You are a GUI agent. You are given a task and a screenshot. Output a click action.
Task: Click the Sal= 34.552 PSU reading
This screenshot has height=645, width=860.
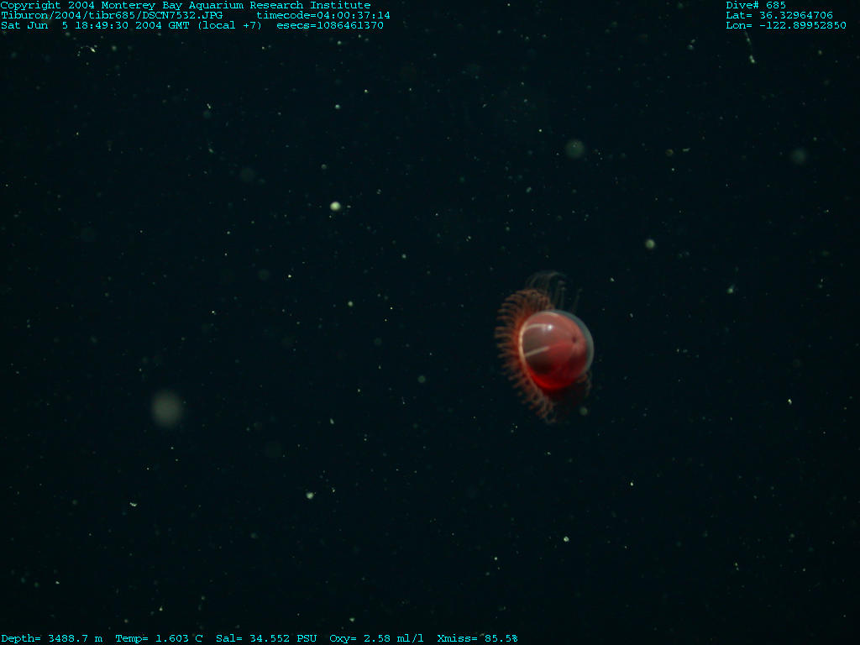266,638
